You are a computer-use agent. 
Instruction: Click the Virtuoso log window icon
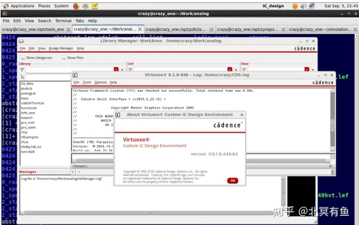tap(75, 75)
